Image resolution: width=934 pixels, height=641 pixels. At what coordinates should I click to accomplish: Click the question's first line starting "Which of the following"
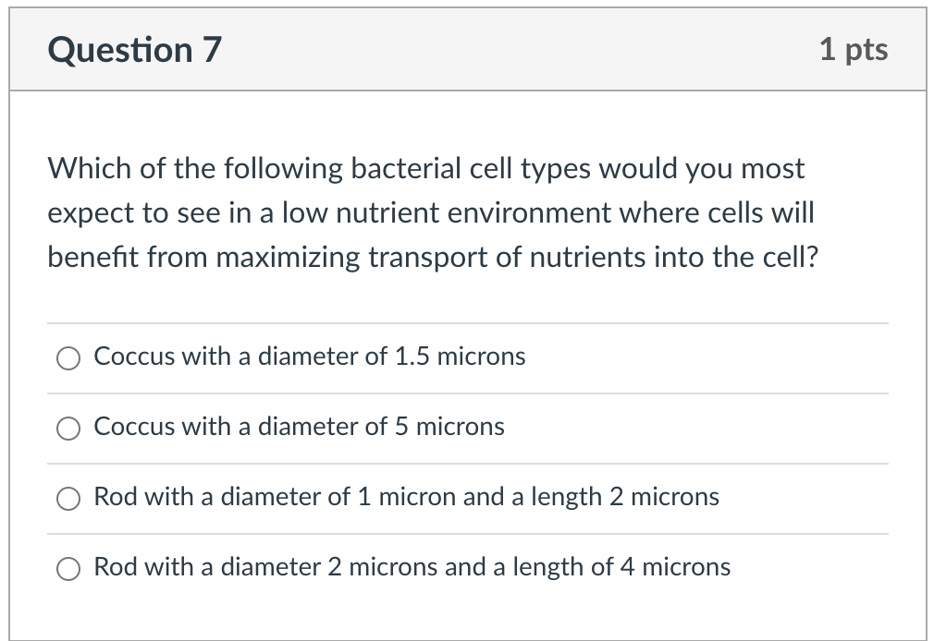point(425,169)
